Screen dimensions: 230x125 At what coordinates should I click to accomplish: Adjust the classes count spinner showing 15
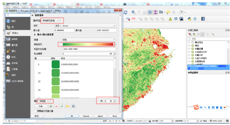point(115,101)
